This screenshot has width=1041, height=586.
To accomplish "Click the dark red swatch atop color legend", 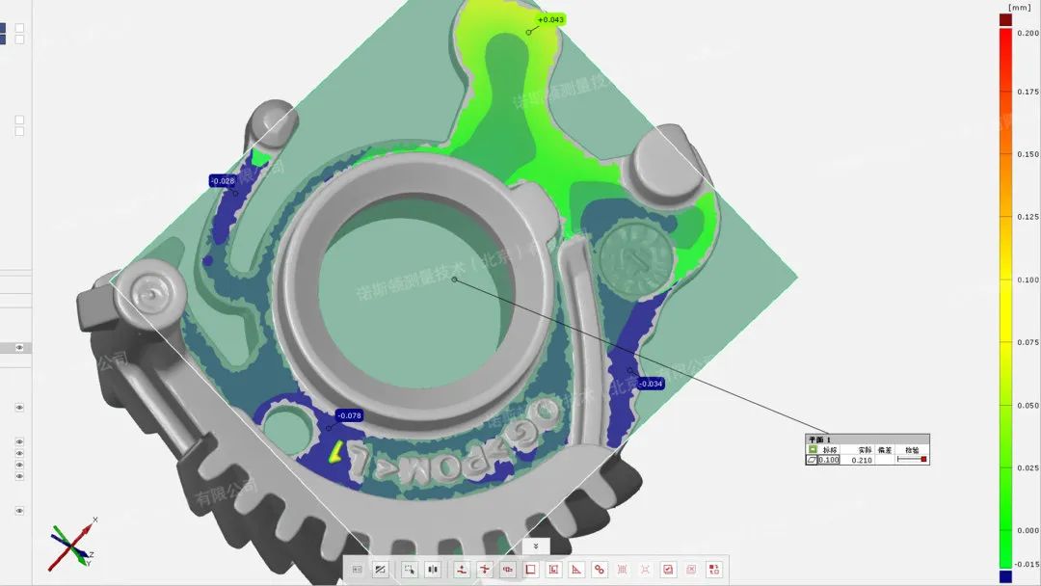I will point(1006,19).
